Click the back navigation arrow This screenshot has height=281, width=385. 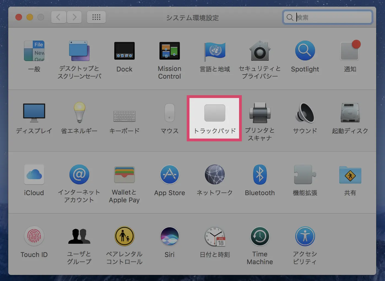pos(59,17)
